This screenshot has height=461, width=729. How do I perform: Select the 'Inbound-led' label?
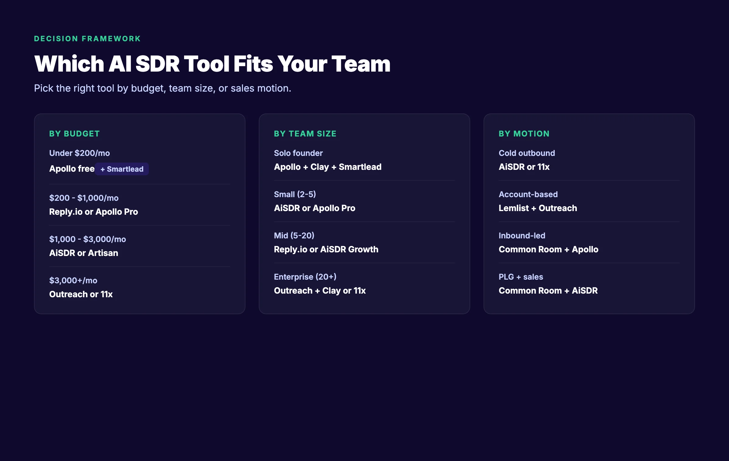coord(522,236)
